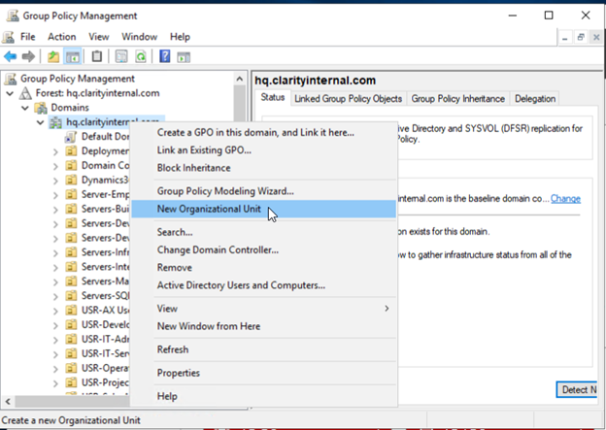Collapse the hq.clarityinternal.com domain node

pos(40,122)
